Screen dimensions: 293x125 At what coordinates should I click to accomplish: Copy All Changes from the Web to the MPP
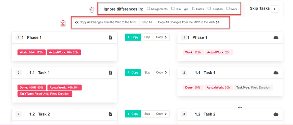(106, 22)
